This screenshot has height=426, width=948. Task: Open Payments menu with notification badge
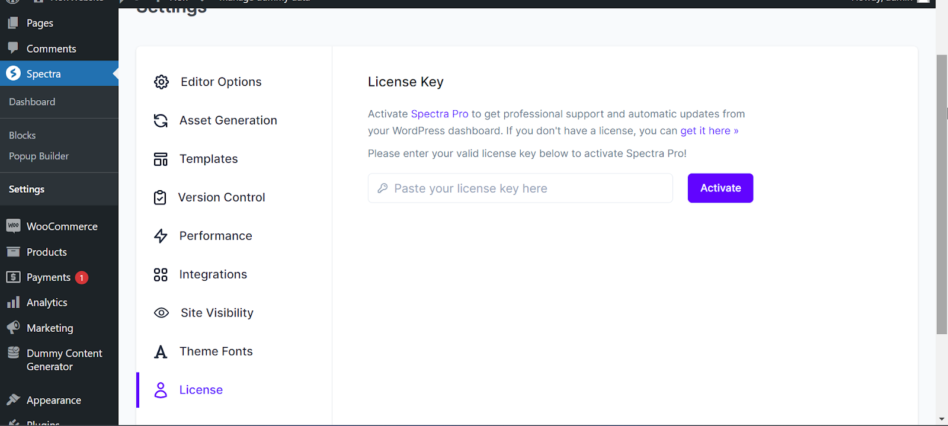[x=49, y=277]
